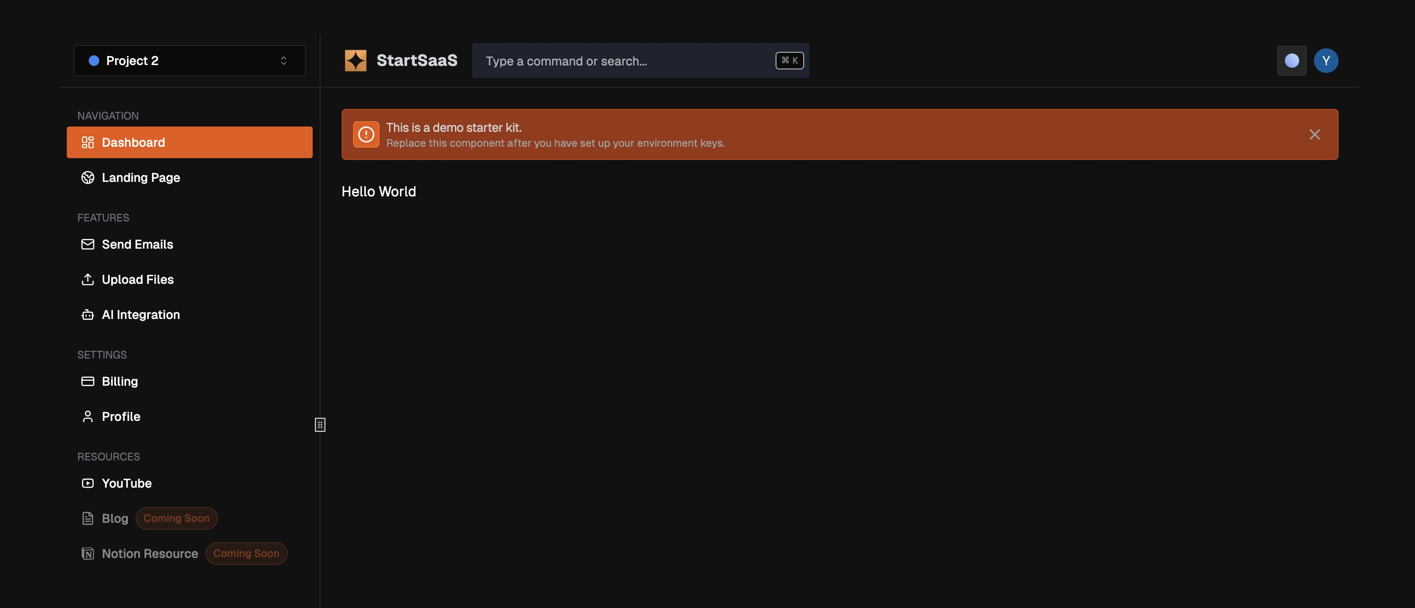Open the Y user avatar menu
The height and width of the screenshot is (608, 1415).
tap(1326, 61)
